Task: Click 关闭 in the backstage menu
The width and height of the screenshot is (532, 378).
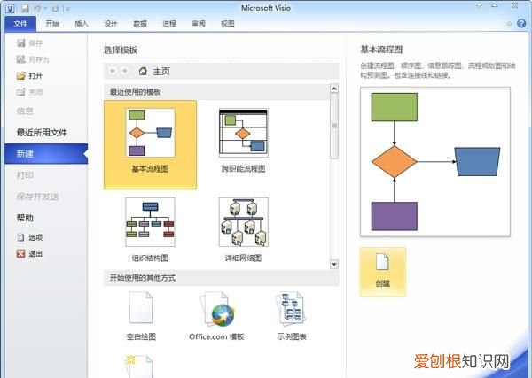Action: tap(29, 92)
